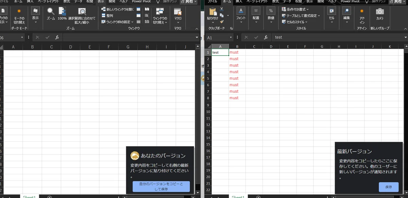
Task: Click the Arrange (整列) windows command
Action: click(x=107, y=16)
